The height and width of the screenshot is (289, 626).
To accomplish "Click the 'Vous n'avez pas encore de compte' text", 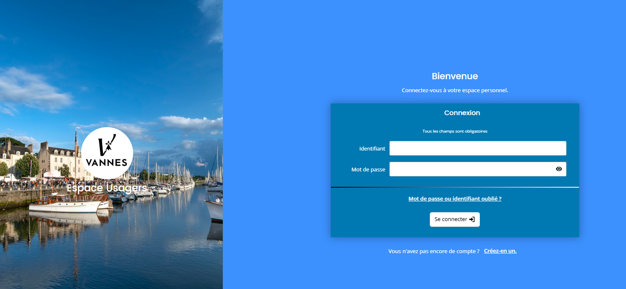I will [x=434, y=251].
